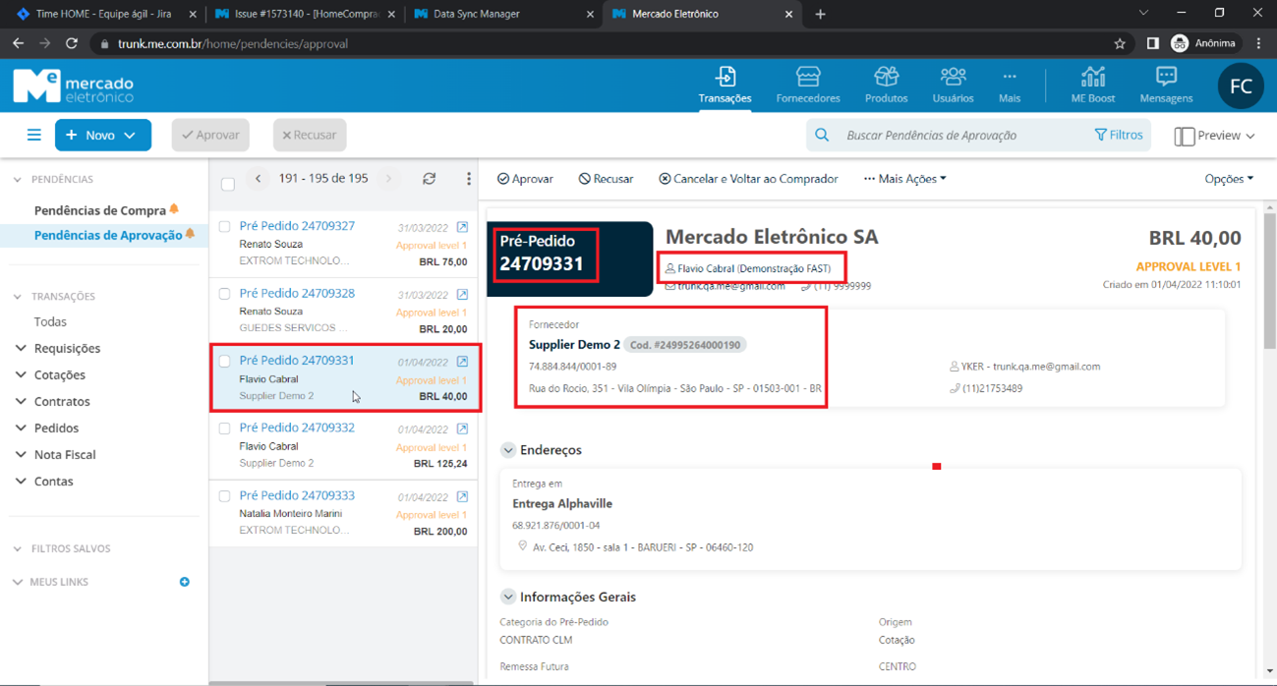Select checkbox for Pré Pedido 24709333
This screenshot has height=686, width=1277.
(x=224, y=496)
